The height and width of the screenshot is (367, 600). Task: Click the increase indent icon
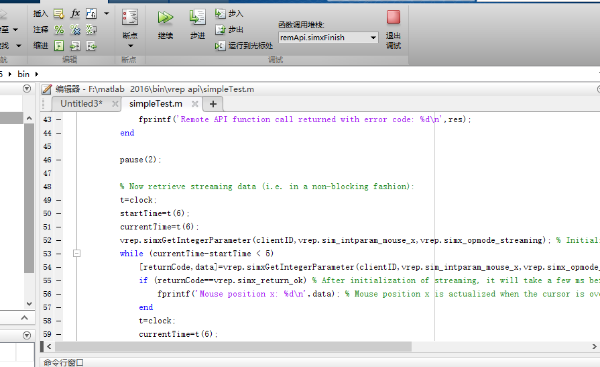pos(75,46)
